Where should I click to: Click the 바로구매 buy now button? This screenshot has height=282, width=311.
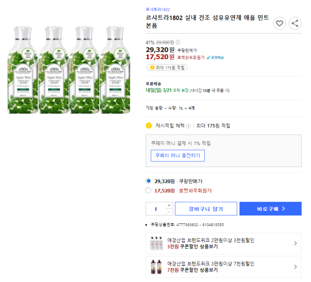pyautogui.click(x=271, y=209)
